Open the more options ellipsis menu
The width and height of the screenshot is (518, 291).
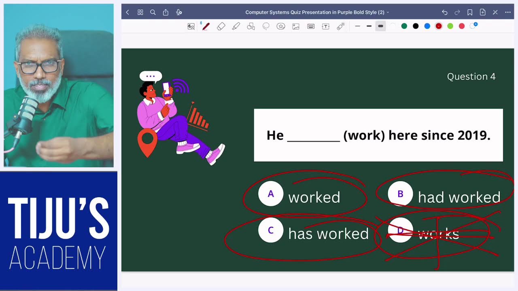508,13
